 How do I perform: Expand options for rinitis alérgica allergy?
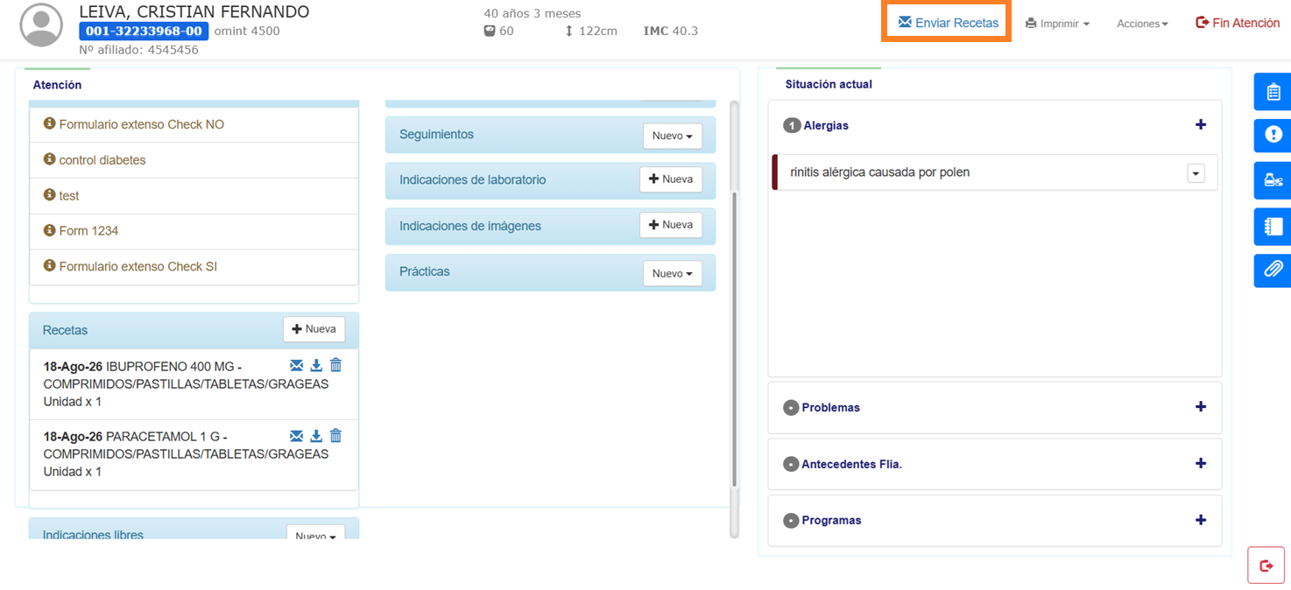coord(1196,173)
